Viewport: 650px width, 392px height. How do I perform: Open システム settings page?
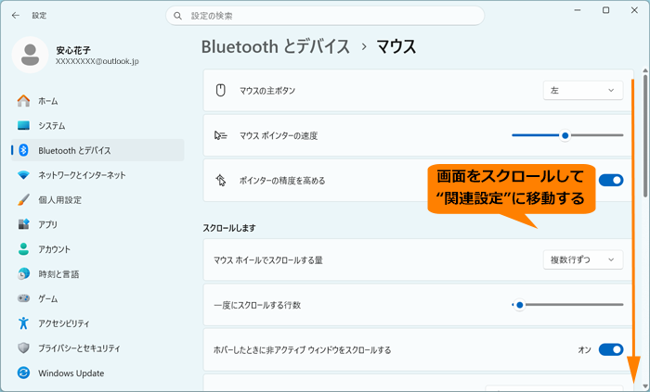click(97, 125)
